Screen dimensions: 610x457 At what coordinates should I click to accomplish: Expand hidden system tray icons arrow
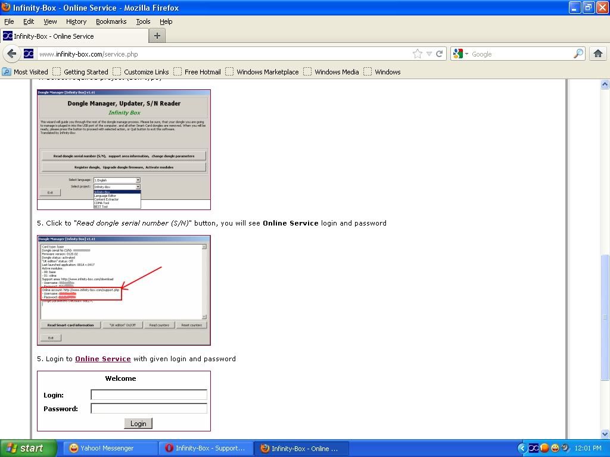pos(522,448)
